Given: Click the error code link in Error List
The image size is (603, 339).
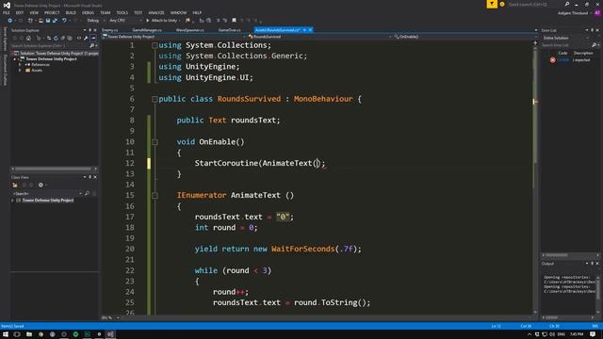Looking at the screenshot, I should pyautogui.click(x=563, y=60).
